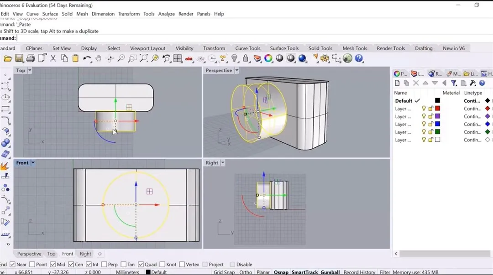Select the Pan tool in the toolbar

tap(98, 57)
